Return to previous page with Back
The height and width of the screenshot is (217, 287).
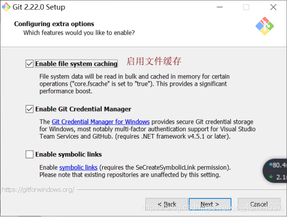167,204
